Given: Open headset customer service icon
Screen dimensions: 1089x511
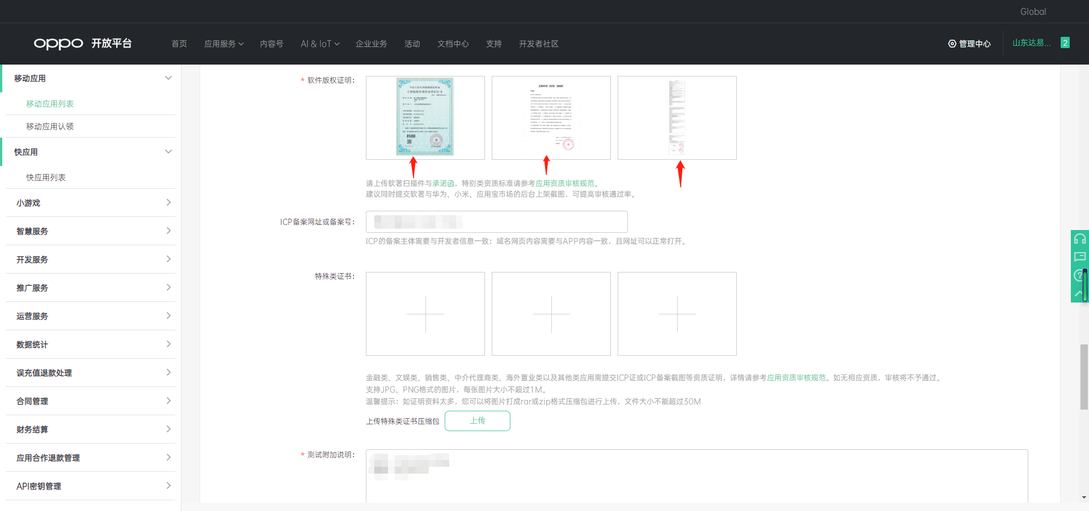Looking at the screenshot, I should [x=1079, y=239].
